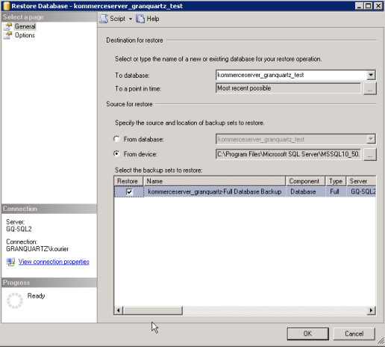
Task: Open the From database combo box arrow
Action: point(371,139)
